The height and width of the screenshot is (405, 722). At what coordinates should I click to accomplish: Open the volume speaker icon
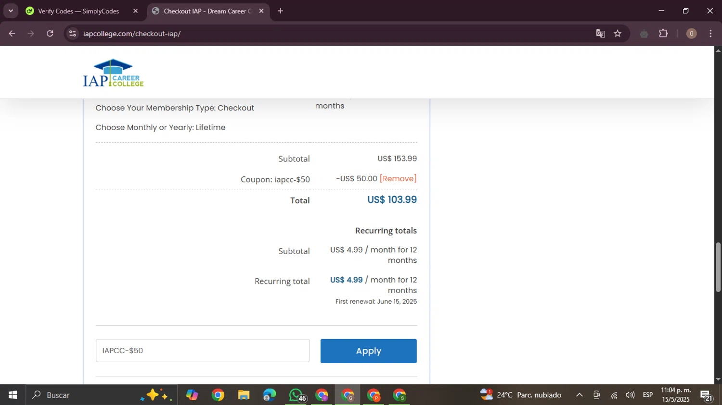630,395
